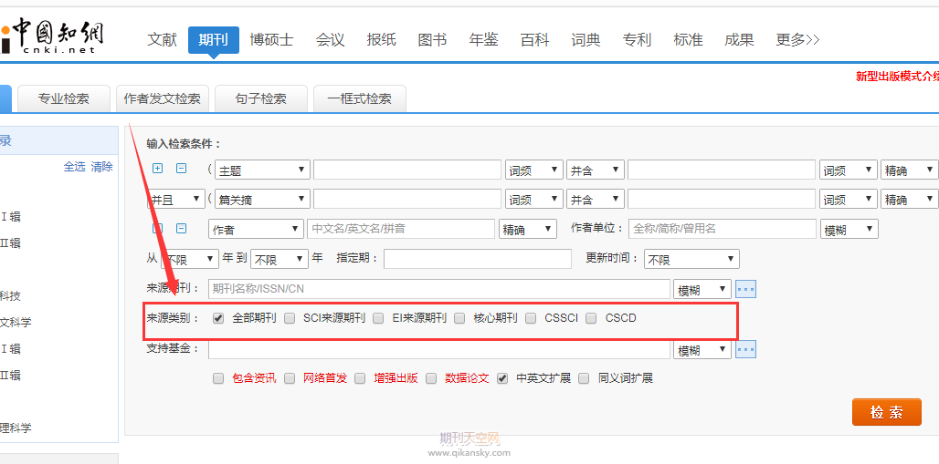Disable the 中英文扩展 checkbox

[x=502, y=378]
